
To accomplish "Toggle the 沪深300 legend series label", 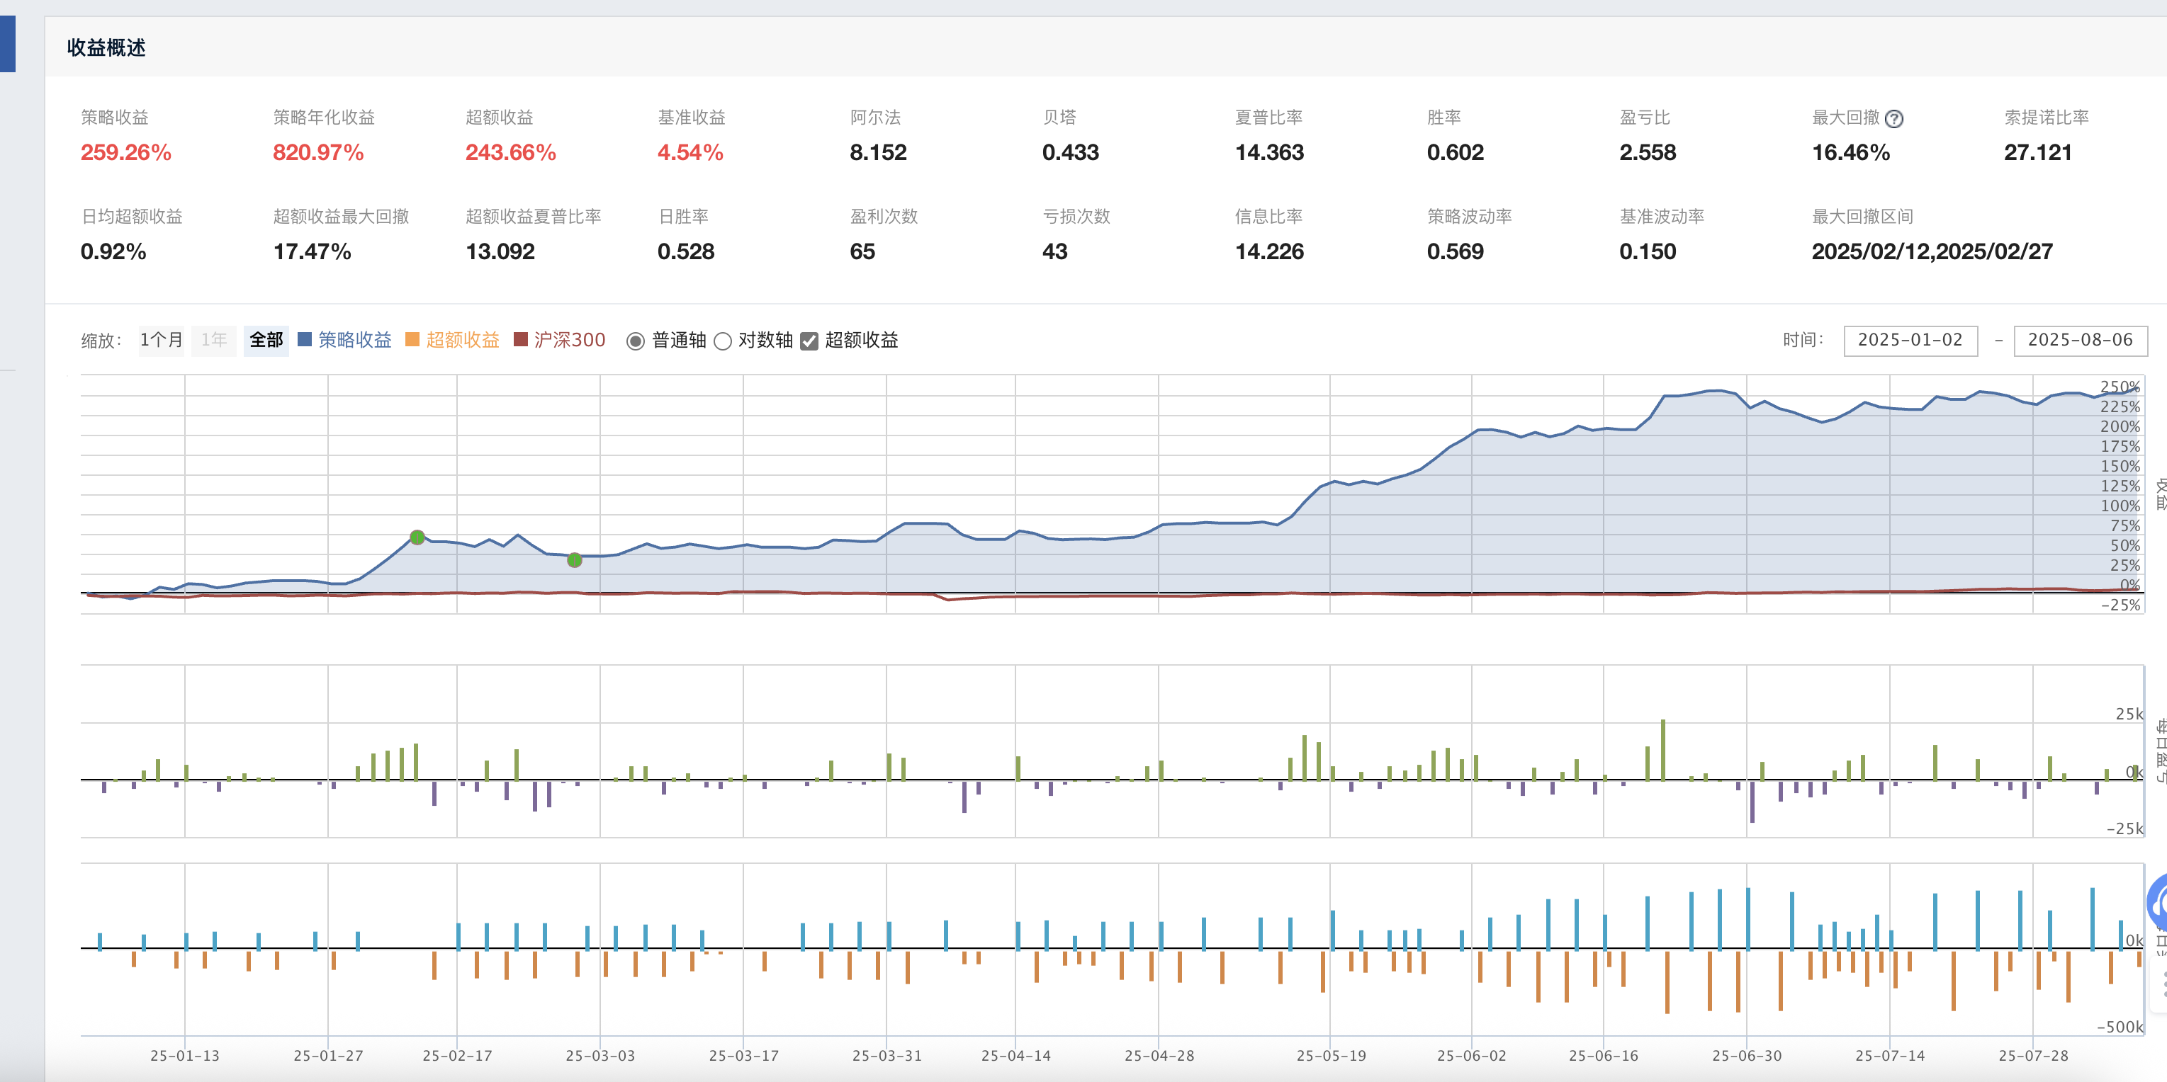I will [x=570, y=340].
